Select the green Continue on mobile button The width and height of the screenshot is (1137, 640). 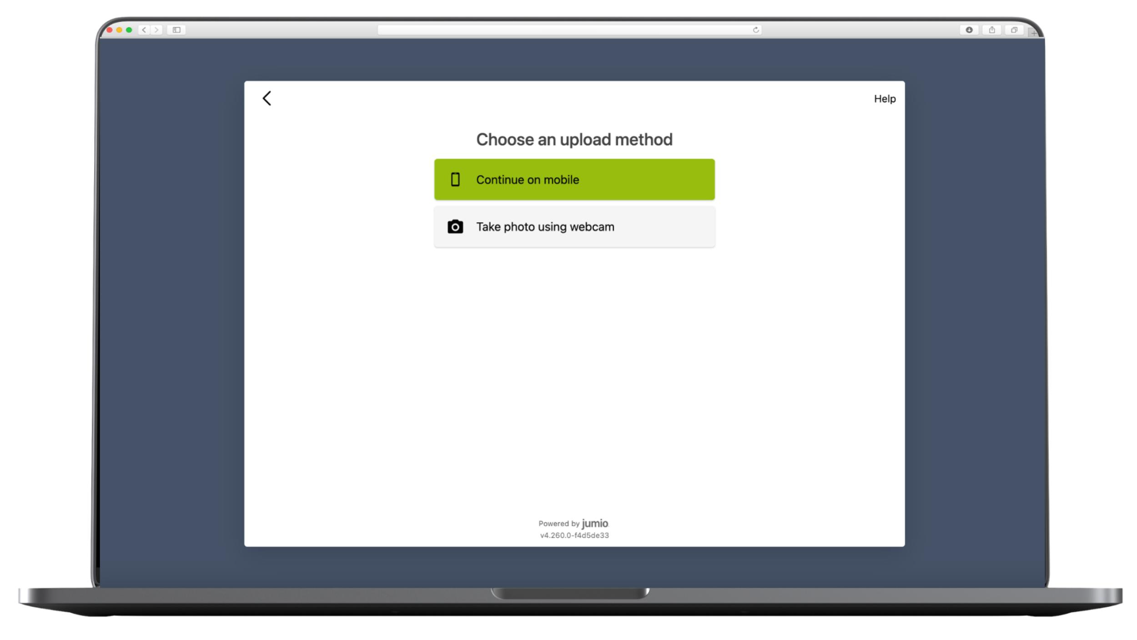pos(575,179)
